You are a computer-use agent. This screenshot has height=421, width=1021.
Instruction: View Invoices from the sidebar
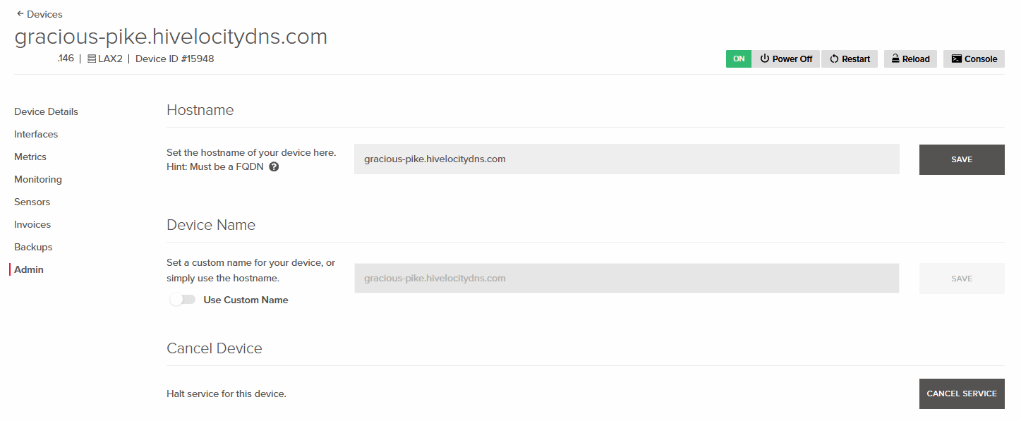click(32, 224)
